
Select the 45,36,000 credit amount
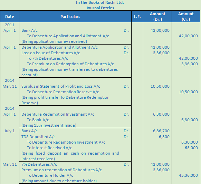(188, 175)
